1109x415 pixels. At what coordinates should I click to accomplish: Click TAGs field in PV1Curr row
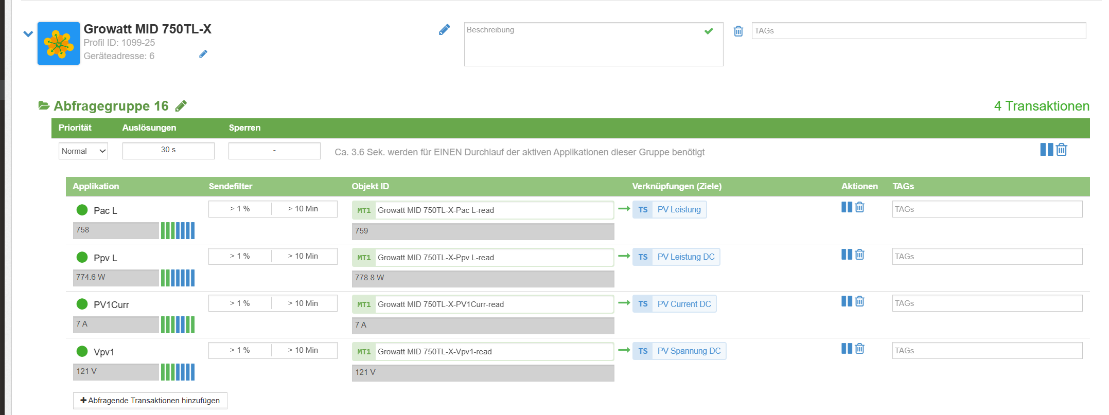click(x=987, y=303)
